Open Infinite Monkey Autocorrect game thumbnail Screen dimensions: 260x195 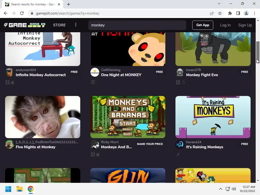[x=43, y=49]
